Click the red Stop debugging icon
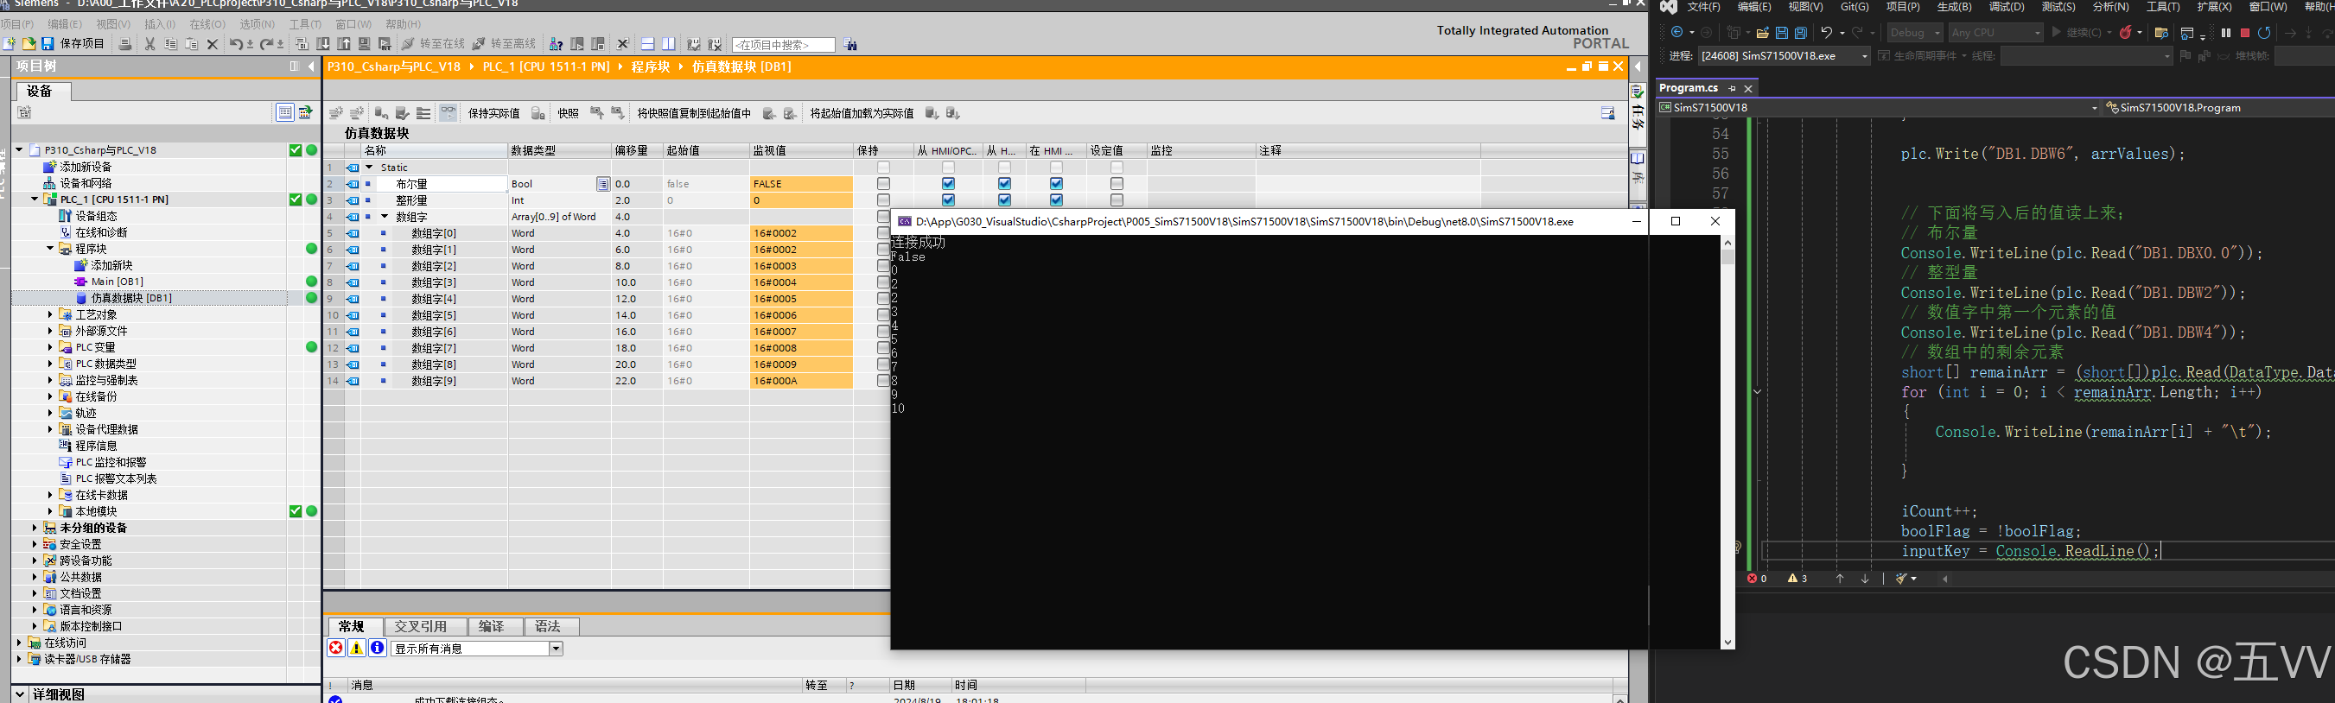This screenshot has height=703, width=2335. tap(2245, 33)
